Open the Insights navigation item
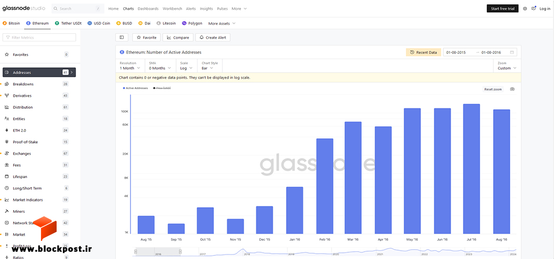The image size is (554, 259). click(206, 8)
